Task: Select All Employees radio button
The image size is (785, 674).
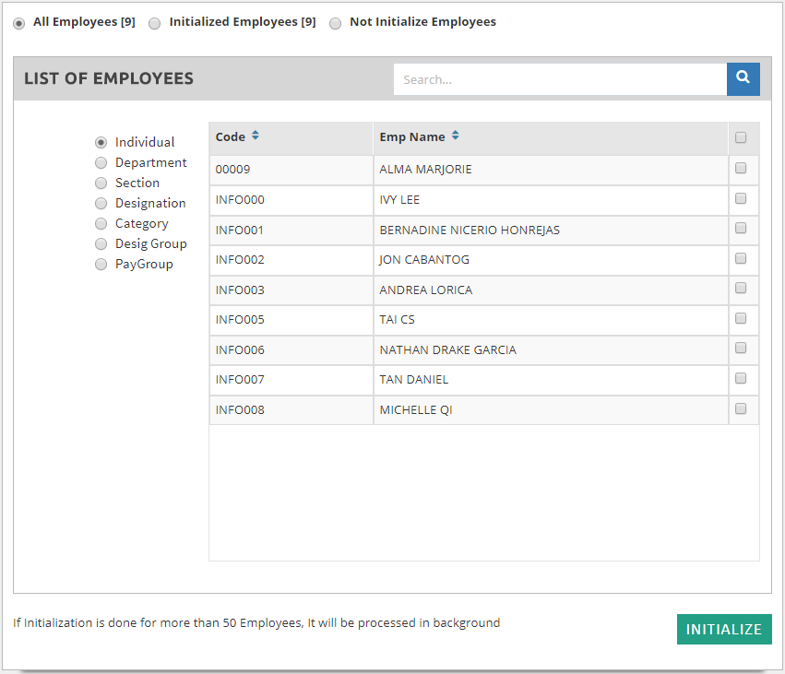Action: 19,23
